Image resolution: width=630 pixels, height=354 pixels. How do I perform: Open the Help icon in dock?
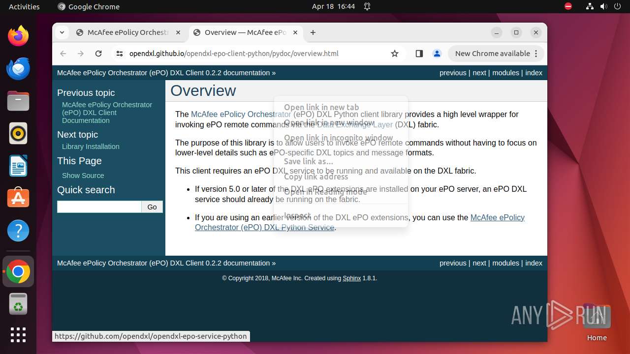pyautogui.click(x=18, y=231)
